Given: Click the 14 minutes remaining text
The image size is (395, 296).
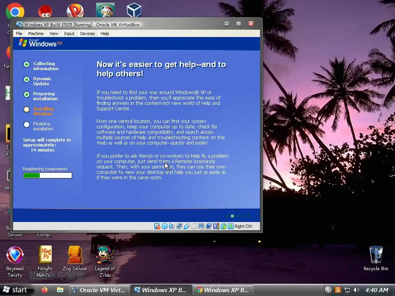Looking at the screenshot, I should pos(42,150).
